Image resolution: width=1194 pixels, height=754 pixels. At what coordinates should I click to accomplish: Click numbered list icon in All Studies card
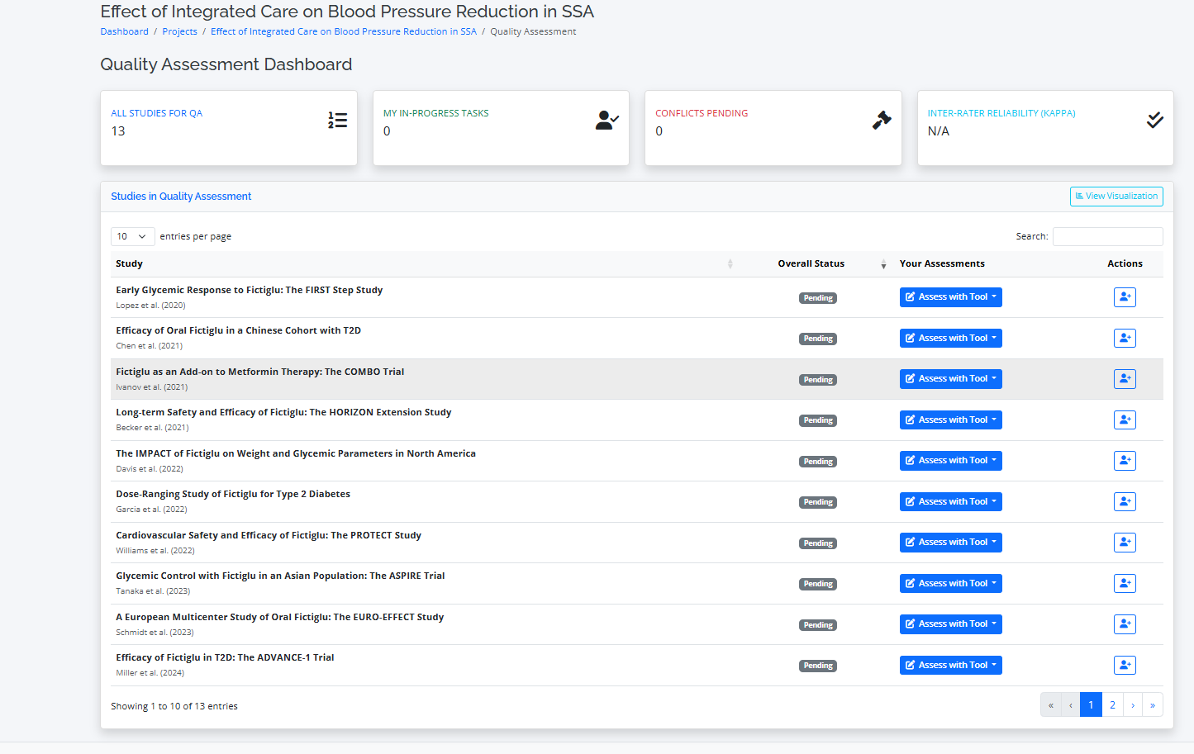click(337, 121)
